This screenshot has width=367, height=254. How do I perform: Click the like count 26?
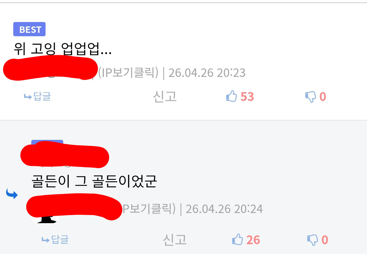coord(253,240)
